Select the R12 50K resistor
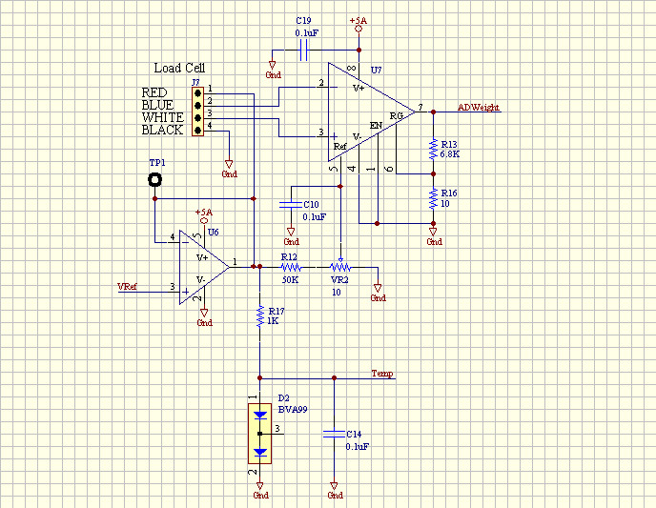656x508 pixels. pyautogui.click(x=290, y=268)
